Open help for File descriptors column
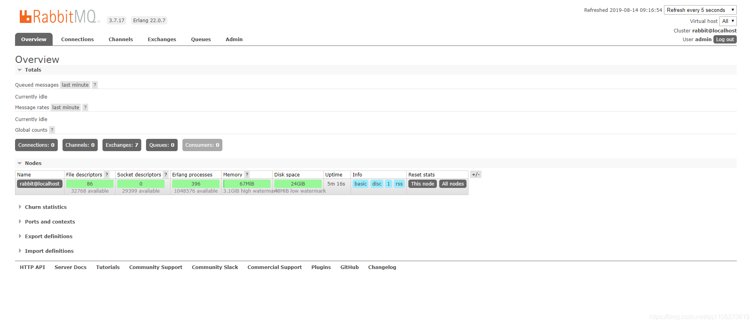 [106, 174]
